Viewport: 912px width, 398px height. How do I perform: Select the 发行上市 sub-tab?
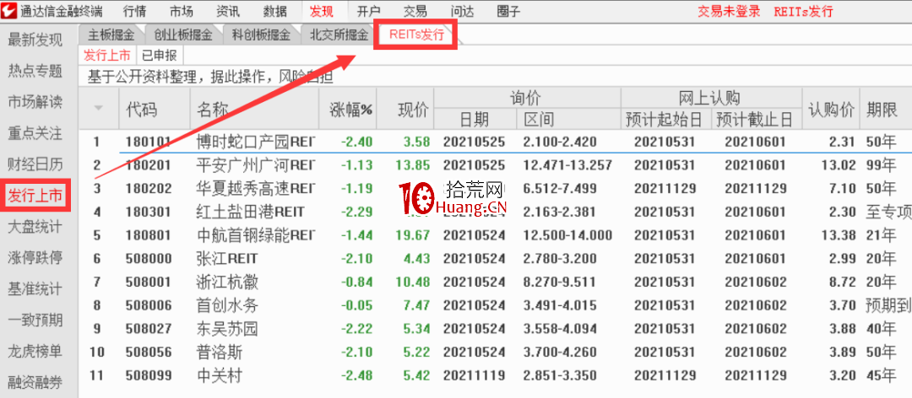pos(107,56)
